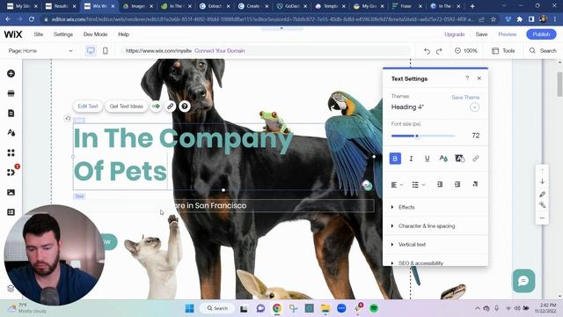Image resolution: width=563 pixels, height=317 pixels.
Task: Open the Add Apps grid icon
Action: tap(11, 152)
